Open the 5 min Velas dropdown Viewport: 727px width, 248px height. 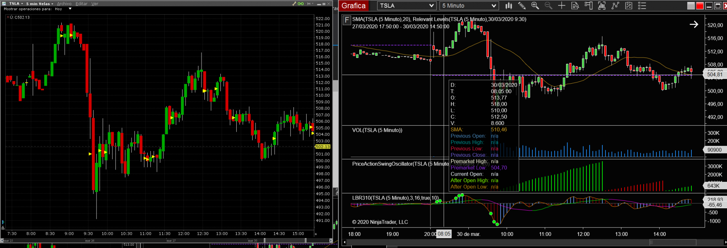coord(40,3)
